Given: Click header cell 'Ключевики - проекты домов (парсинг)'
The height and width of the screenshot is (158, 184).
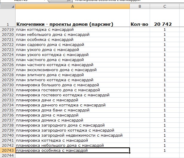Looking at the screenshot, I should coord(72,18).
